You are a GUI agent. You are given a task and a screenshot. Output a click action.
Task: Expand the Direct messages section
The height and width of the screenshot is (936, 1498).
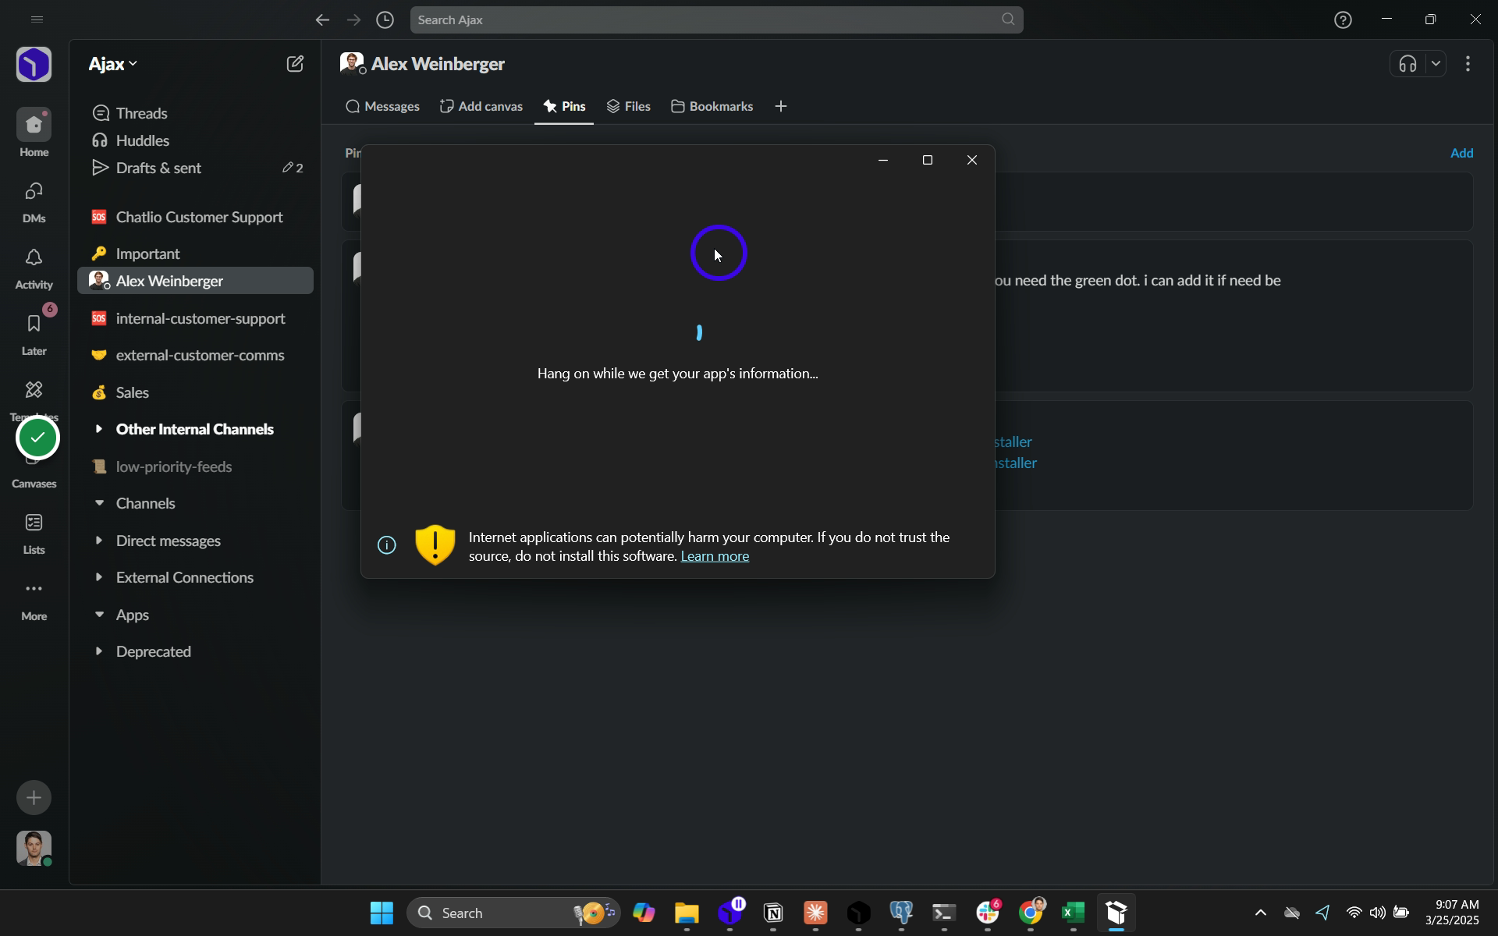(98, 541)
